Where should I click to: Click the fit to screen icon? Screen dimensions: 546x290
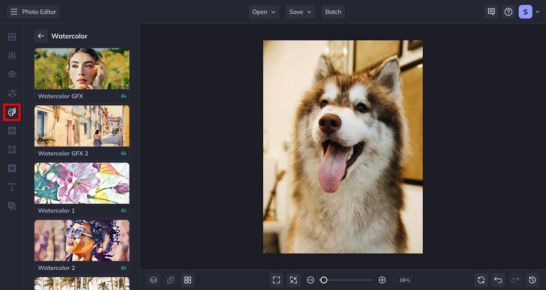pyautogui.click(x=276, y=280)
